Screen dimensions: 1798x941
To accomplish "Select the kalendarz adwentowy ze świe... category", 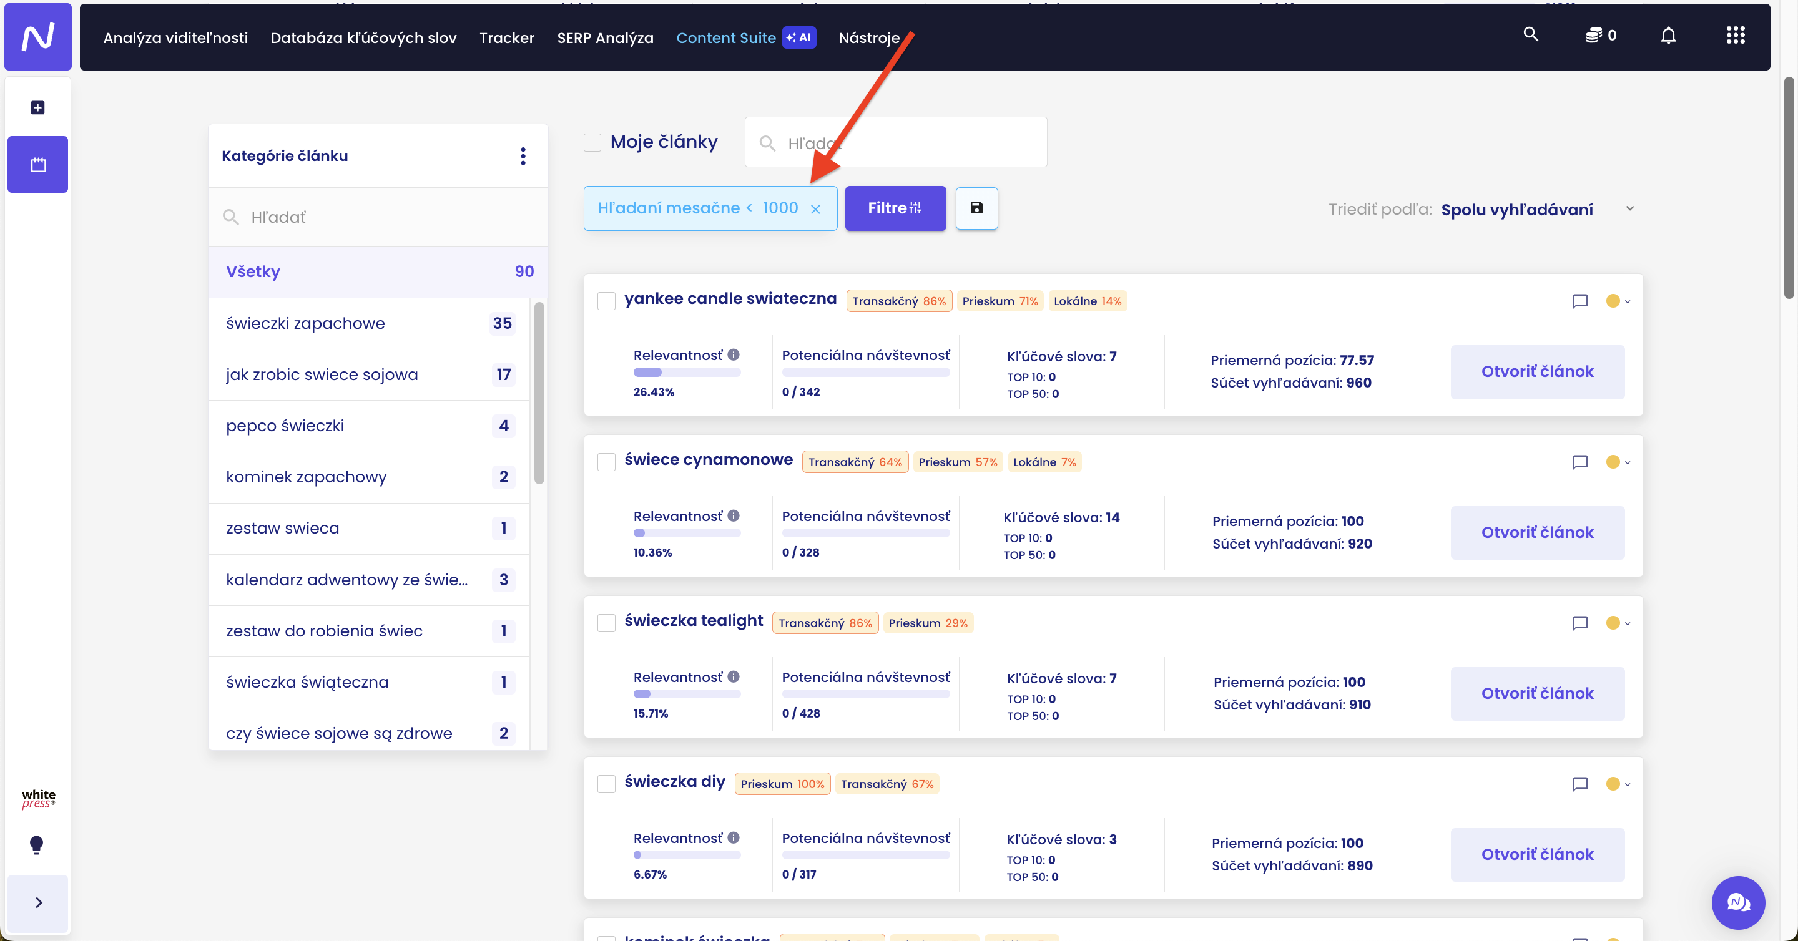I will point(369,580).
